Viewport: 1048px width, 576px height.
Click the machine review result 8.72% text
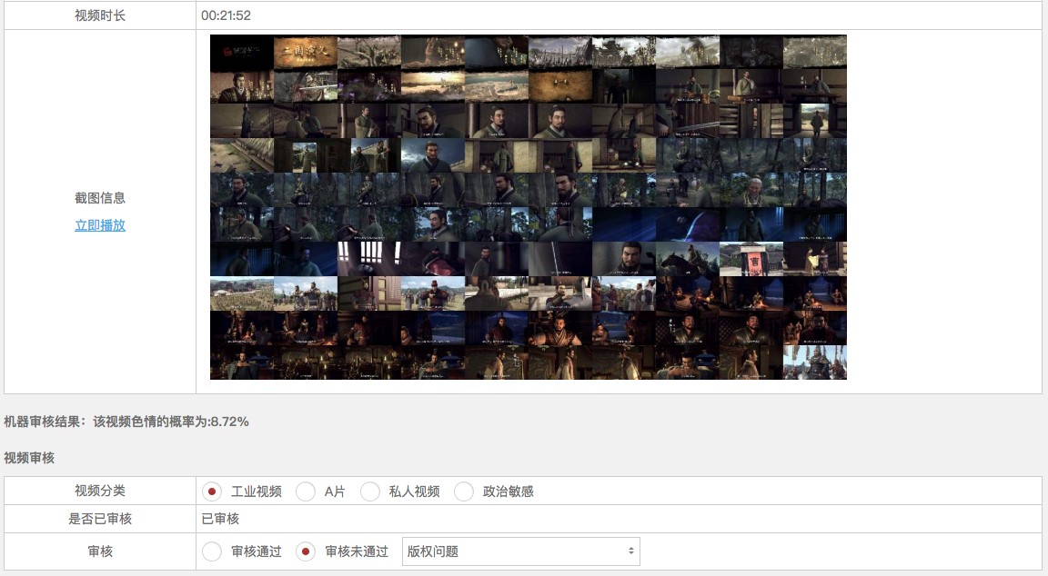point(126,422)
